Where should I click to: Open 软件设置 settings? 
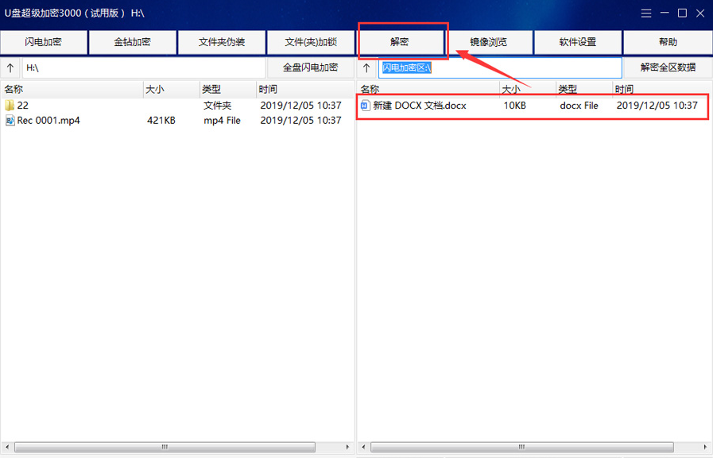(x=578, y=42)
